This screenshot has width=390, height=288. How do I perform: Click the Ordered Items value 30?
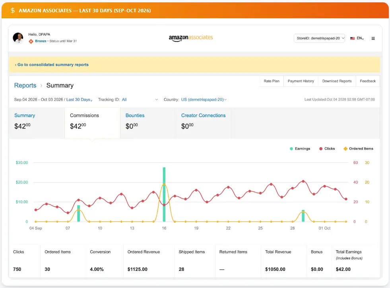pos(47,269)
